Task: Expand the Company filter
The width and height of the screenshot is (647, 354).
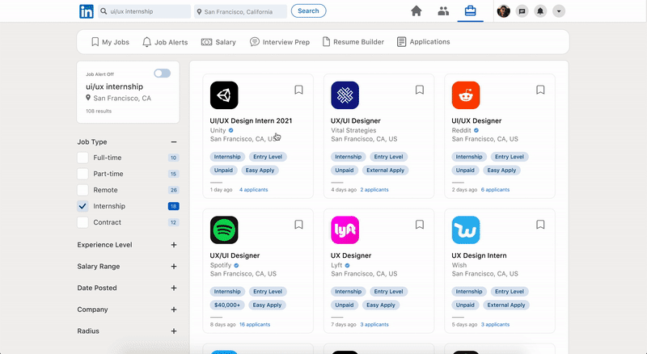Action: [x=174, y=310]
